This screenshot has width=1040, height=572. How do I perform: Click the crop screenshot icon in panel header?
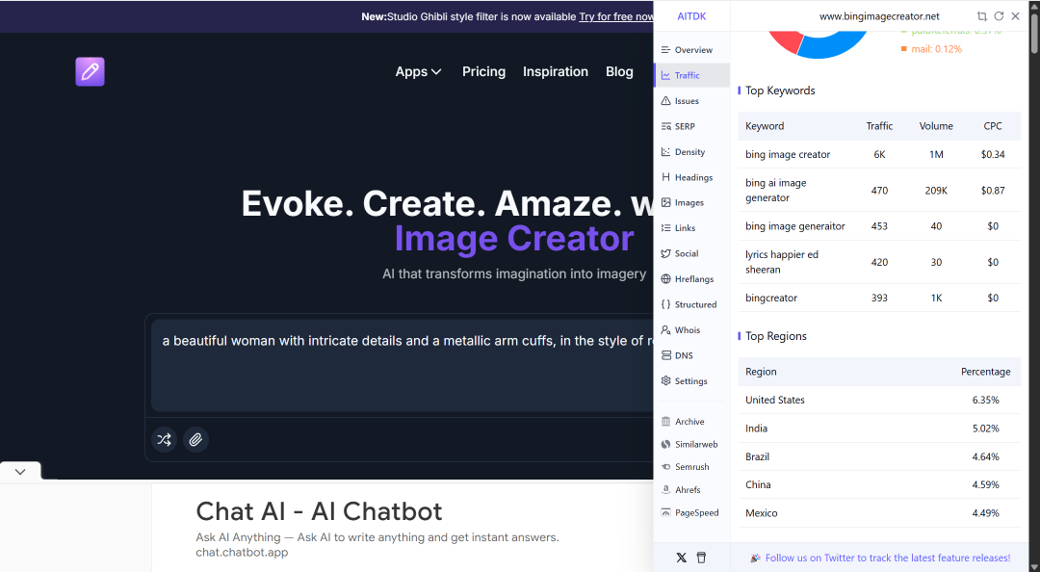coord(981,16)
